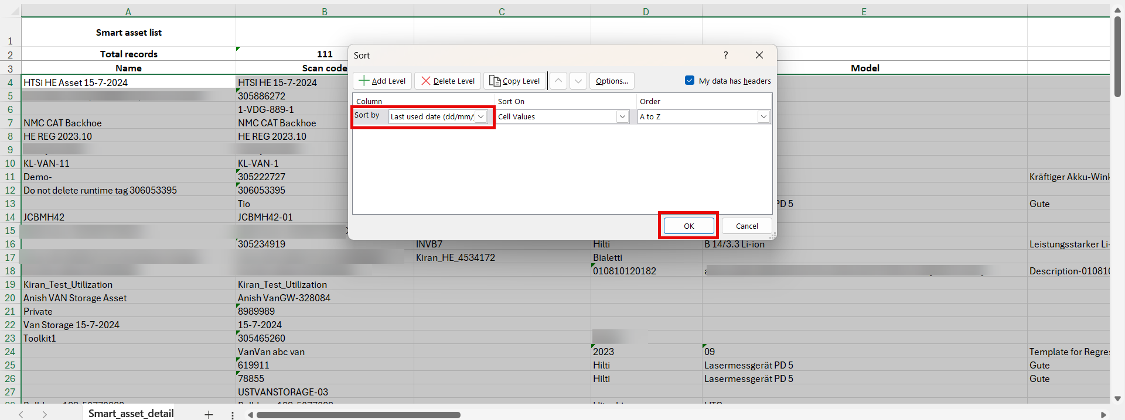This screenshot has height=420, width=1125.
Task: Add a new sheet with plus icon
Action: [x=209, y=414]
